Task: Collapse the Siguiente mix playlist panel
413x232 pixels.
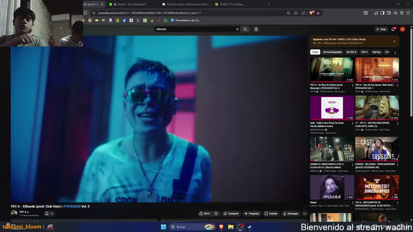Action: (x=394, y=41)
